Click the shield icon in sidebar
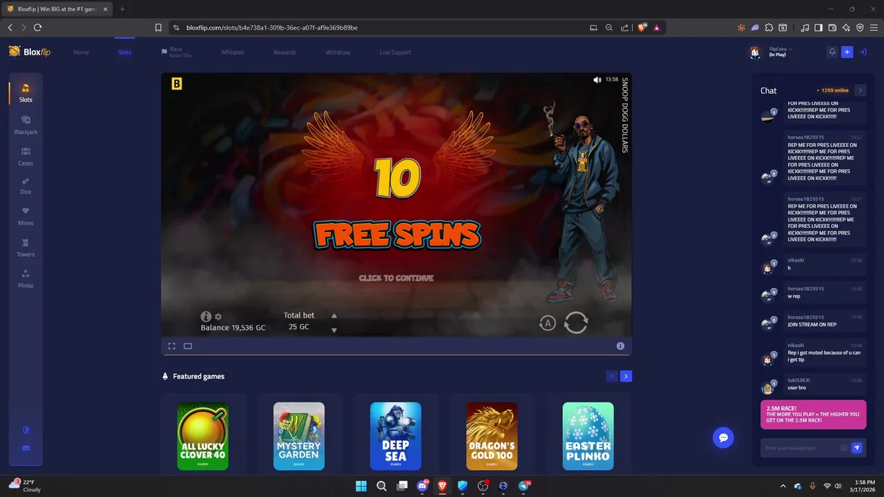884x497 pixels. (x=26, y=429)
